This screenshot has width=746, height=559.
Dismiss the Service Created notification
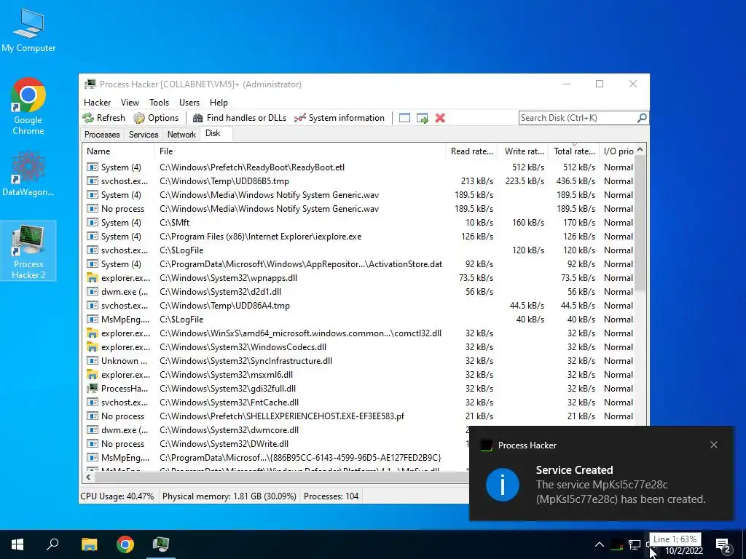pyautogui.click(x=714, y=445)
